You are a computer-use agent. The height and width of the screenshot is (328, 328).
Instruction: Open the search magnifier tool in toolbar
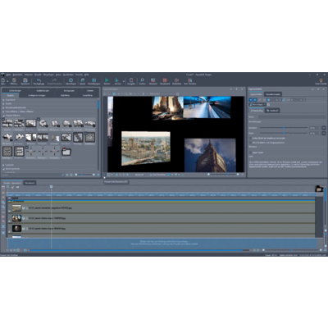tap(142, 80)
